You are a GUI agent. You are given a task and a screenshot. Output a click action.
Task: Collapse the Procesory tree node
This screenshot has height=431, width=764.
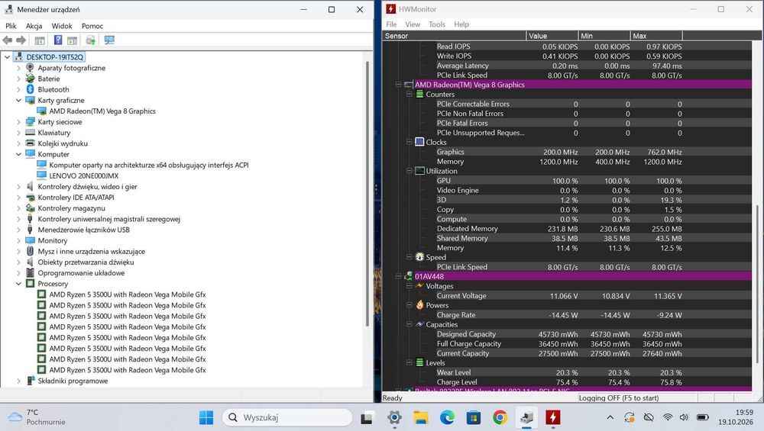click(18, 284)
